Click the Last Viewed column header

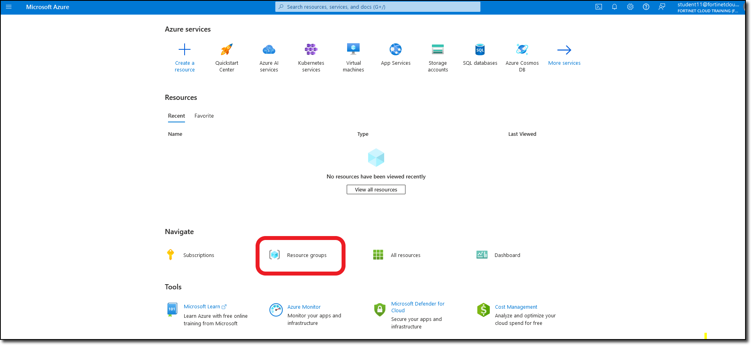coord(522,134)
